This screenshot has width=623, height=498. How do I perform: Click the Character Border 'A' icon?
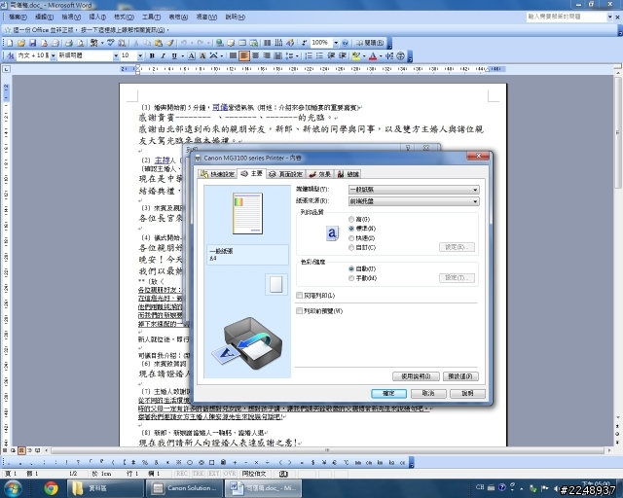192,56
